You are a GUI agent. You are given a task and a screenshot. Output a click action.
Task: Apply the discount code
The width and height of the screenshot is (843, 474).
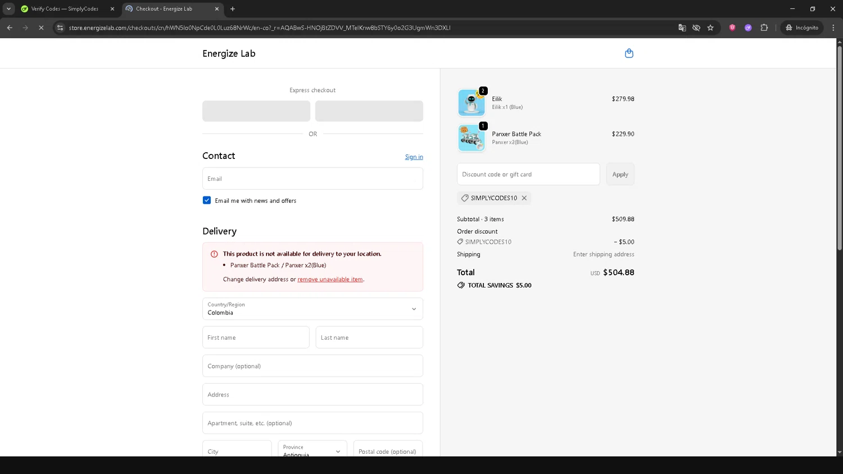pyautogui.click(x=620, y=174)
